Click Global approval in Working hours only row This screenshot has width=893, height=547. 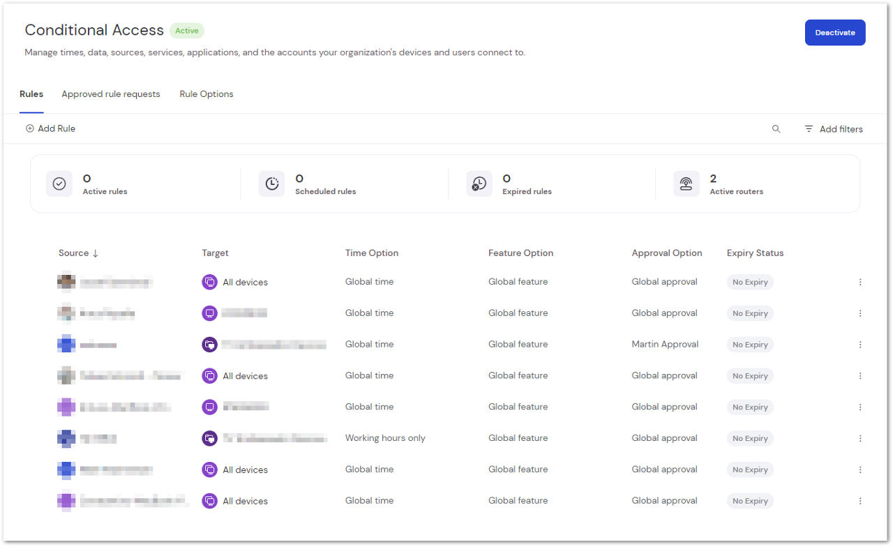click(665, 438)
